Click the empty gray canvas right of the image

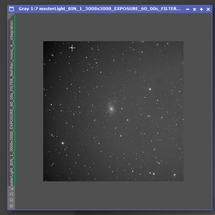pyautogui.click(x=197, y=111)
